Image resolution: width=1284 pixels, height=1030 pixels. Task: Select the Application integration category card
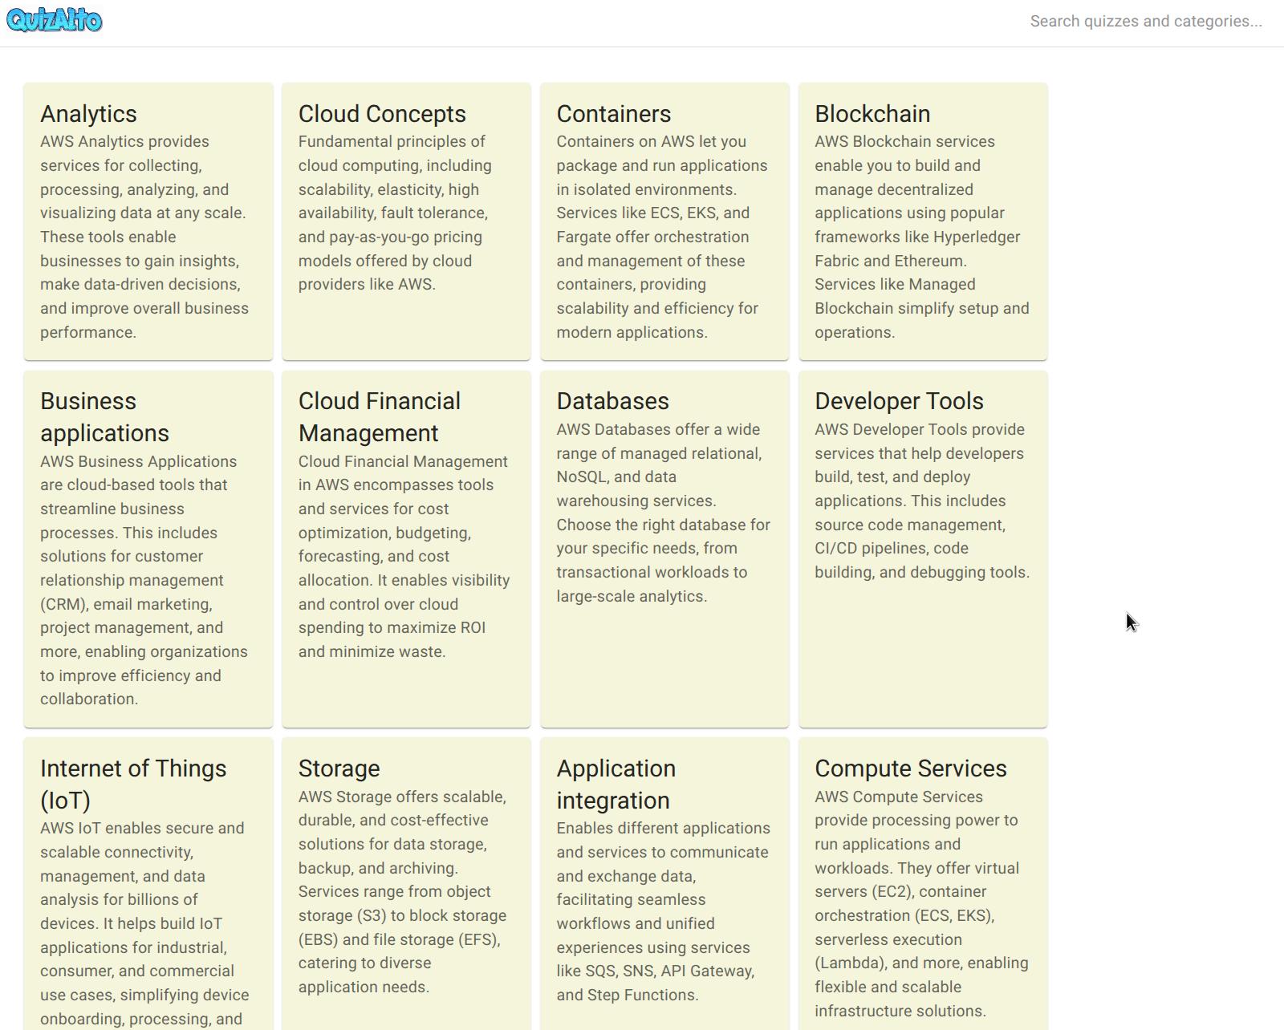click(664, 884)
